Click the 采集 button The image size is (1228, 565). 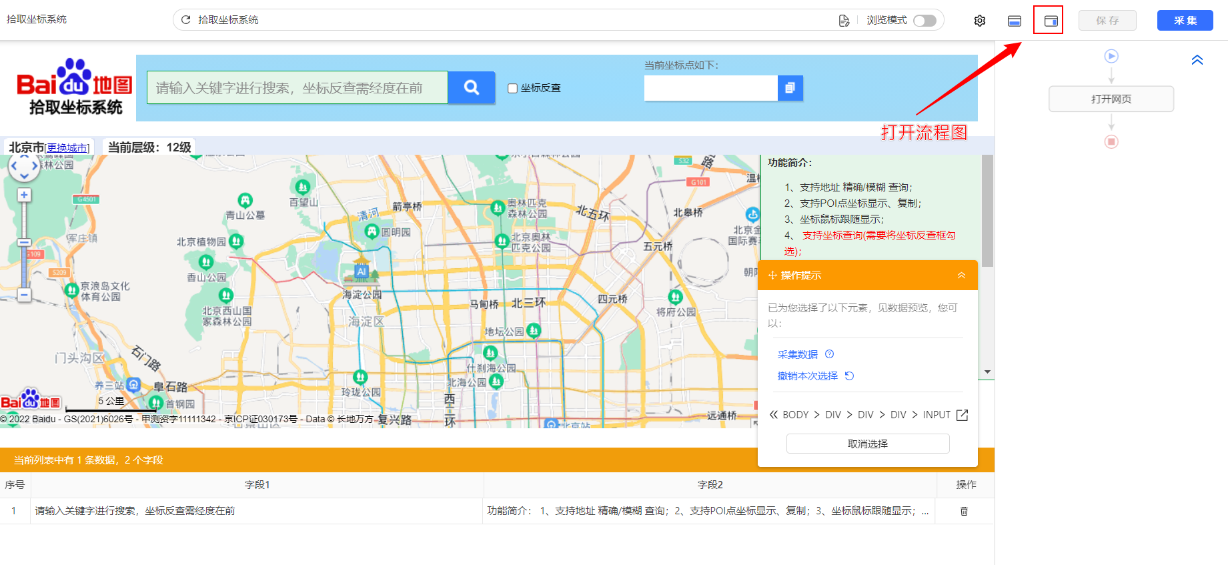tap(1185, 21)
